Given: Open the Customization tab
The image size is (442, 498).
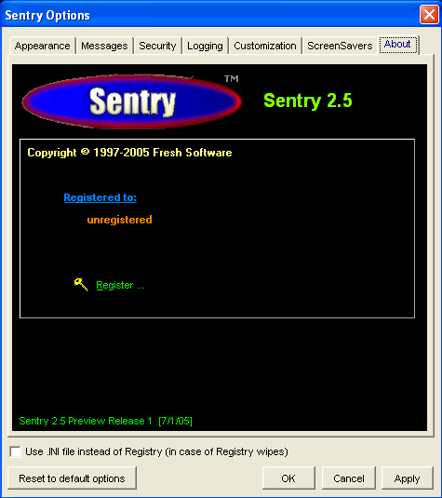Looking at the screenshot, I should tap(265, 46).
